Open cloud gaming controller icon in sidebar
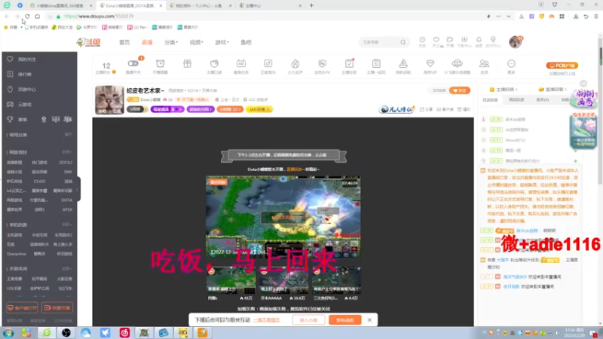This screenshot has height=339, width=603. [x=10, y=104]
